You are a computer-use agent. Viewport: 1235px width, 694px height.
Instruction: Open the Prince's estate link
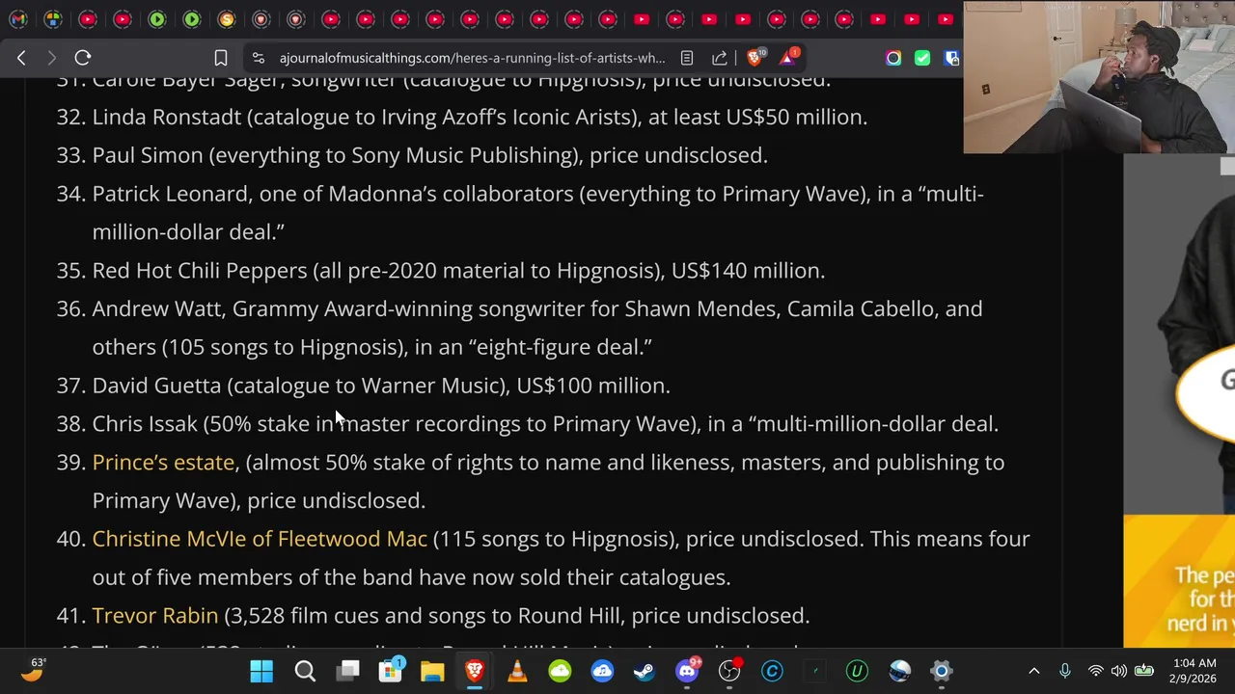pyautogui.click(x=163, y=462)
